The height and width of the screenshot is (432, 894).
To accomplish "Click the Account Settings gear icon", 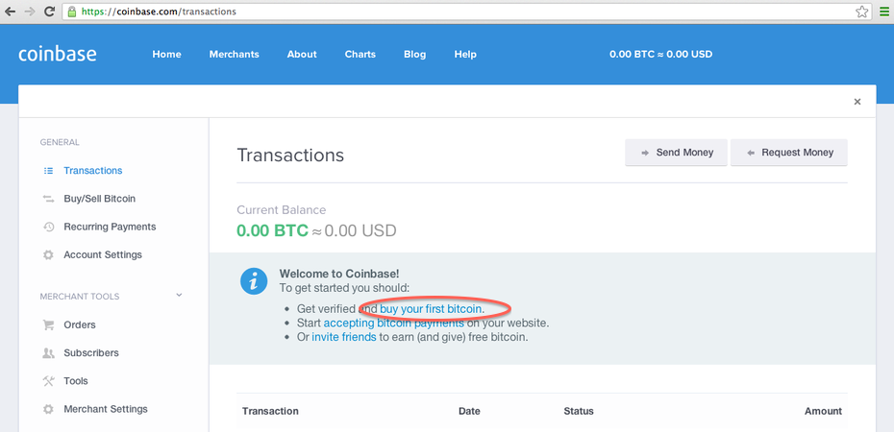I will pos(48,255).
